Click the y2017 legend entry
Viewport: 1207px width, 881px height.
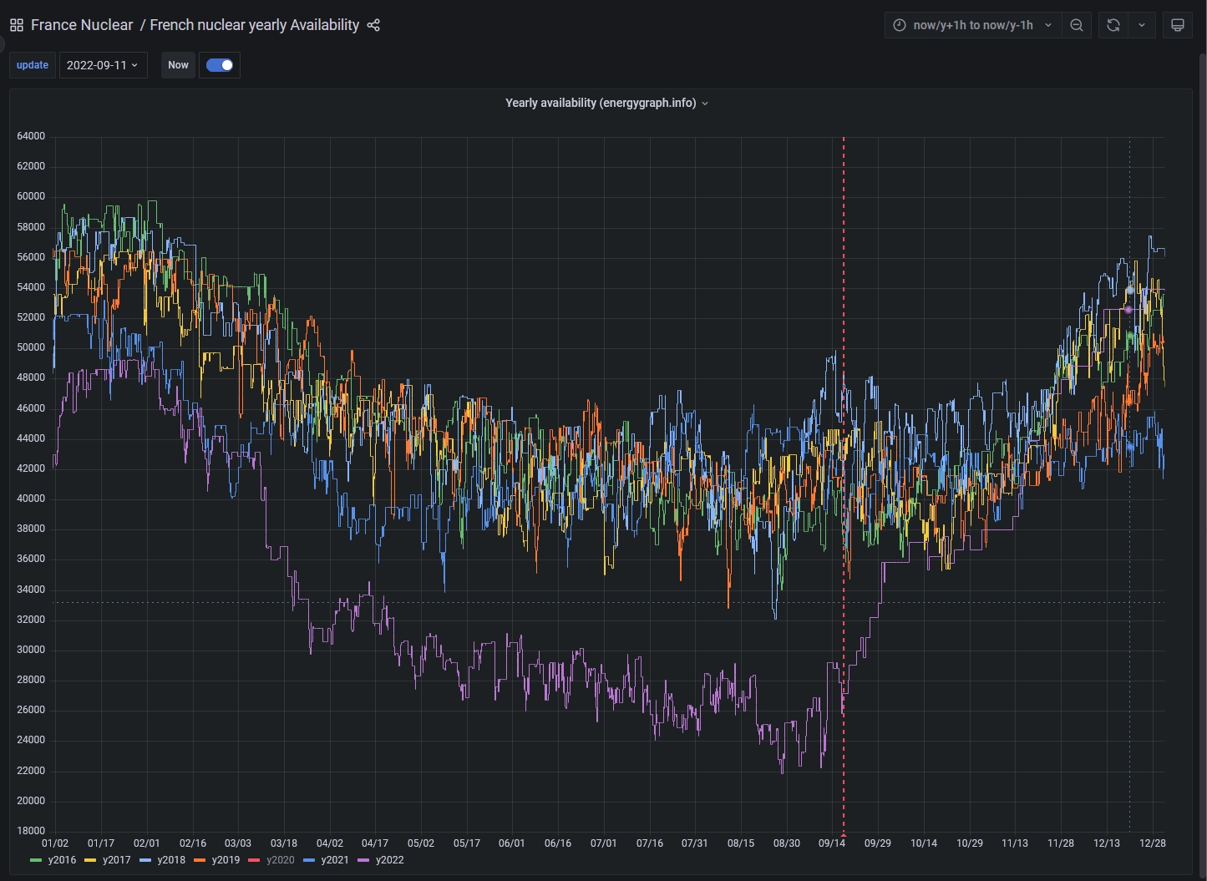tap(116, 860)
